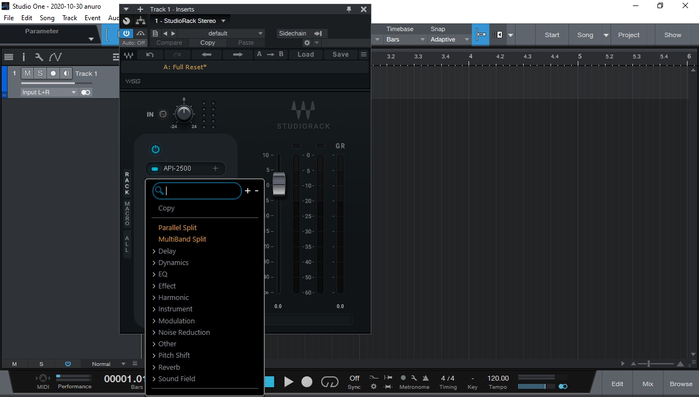Toggle the loop button in transport
699x397 pixels.
pos(330,382)
